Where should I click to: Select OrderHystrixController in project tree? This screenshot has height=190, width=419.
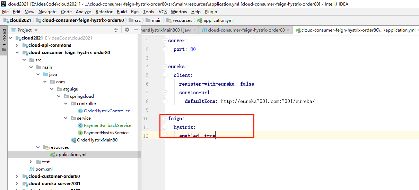coord(107,111)
